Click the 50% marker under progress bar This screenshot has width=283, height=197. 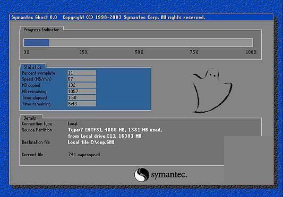pyautogui.click(x=139, y=52)
